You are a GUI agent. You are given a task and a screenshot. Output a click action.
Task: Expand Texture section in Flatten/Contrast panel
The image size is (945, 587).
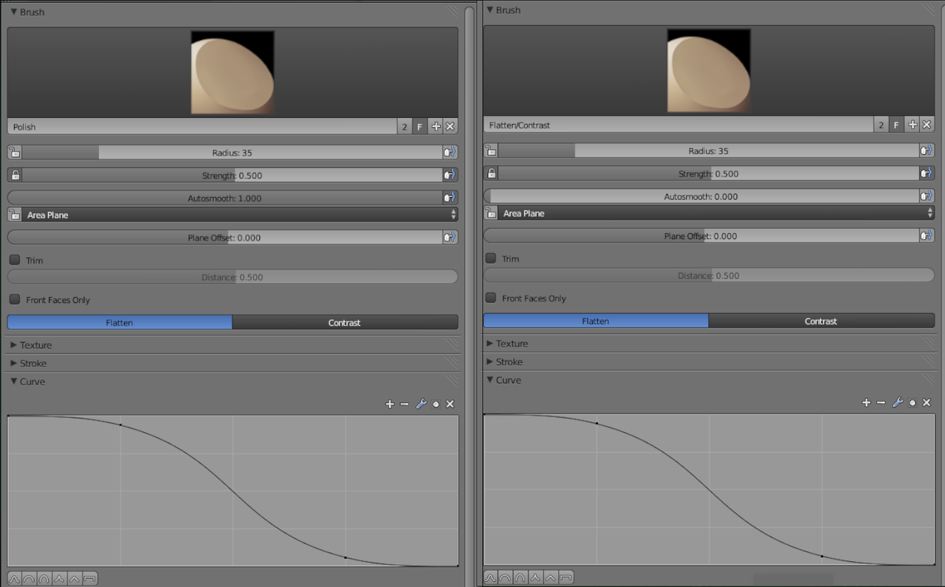pyautogui.click(x=512, y=344)
